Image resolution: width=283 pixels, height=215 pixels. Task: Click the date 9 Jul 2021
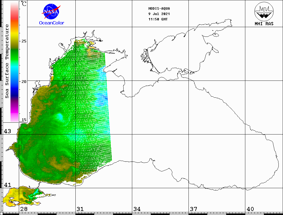159,14
